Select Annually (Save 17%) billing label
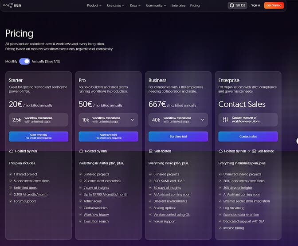This screenshot has height=246, width=298. coord(46,61)
